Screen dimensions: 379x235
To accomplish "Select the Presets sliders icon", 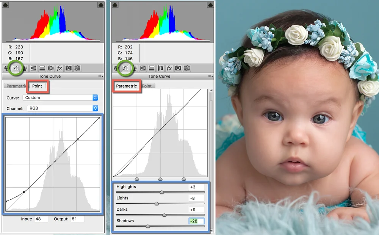I will click(78, 68).
